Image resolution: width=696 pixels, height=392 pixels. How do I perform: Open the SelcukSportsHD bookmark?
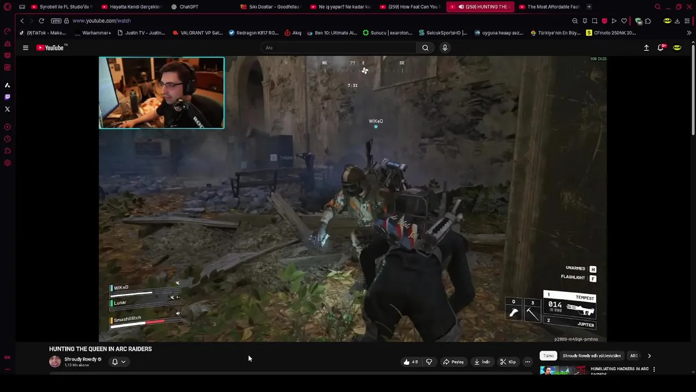click(443, 33)
